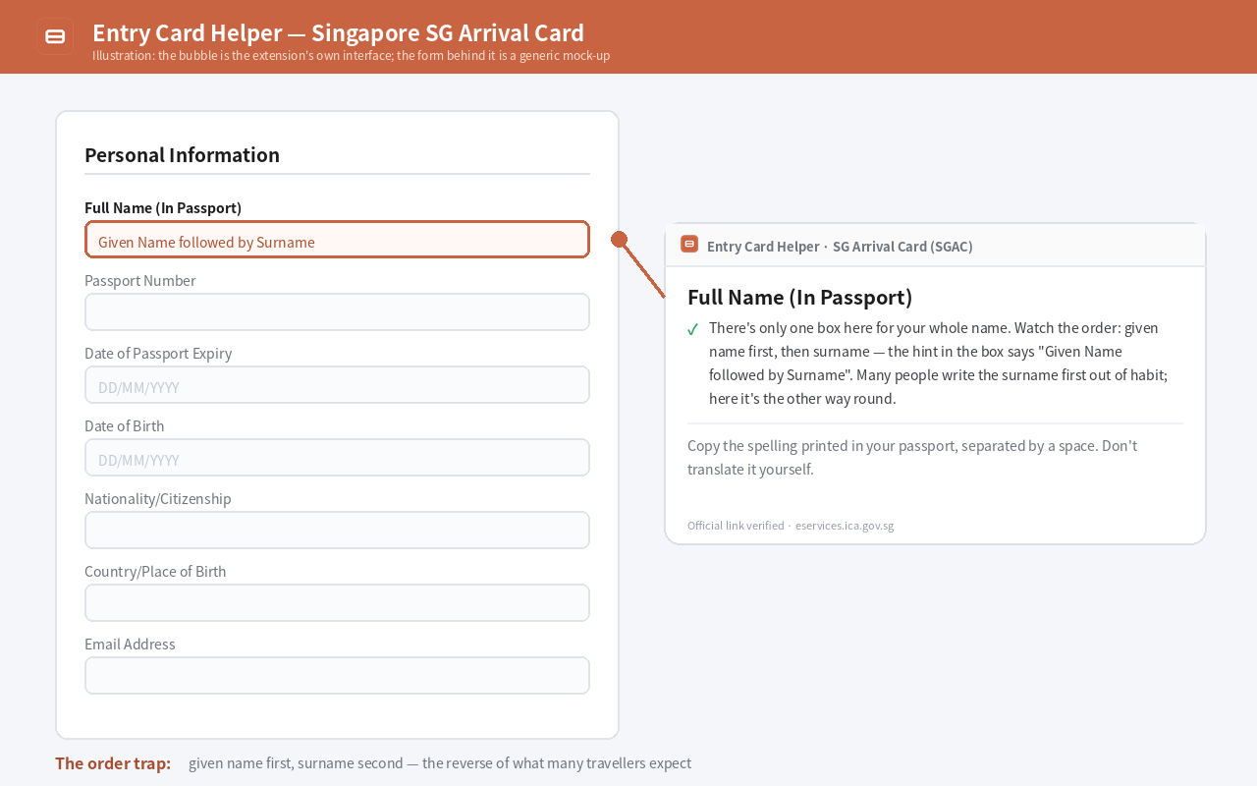1257x786 pixels.
Task: Click the green checkmark beside the name tip
Action: click(x=692, y=329)
